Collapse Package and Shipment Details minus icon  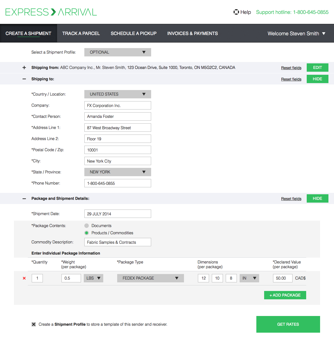24,198
